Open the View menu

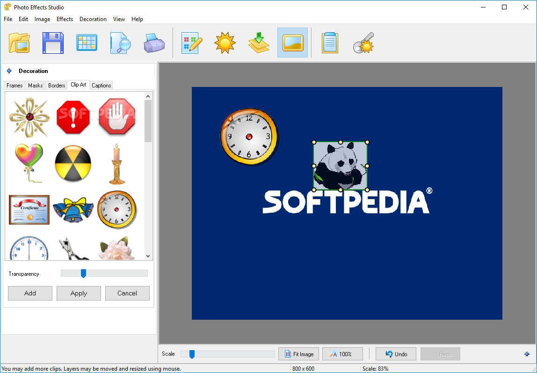pyautogui.click(x=119, y=19)
